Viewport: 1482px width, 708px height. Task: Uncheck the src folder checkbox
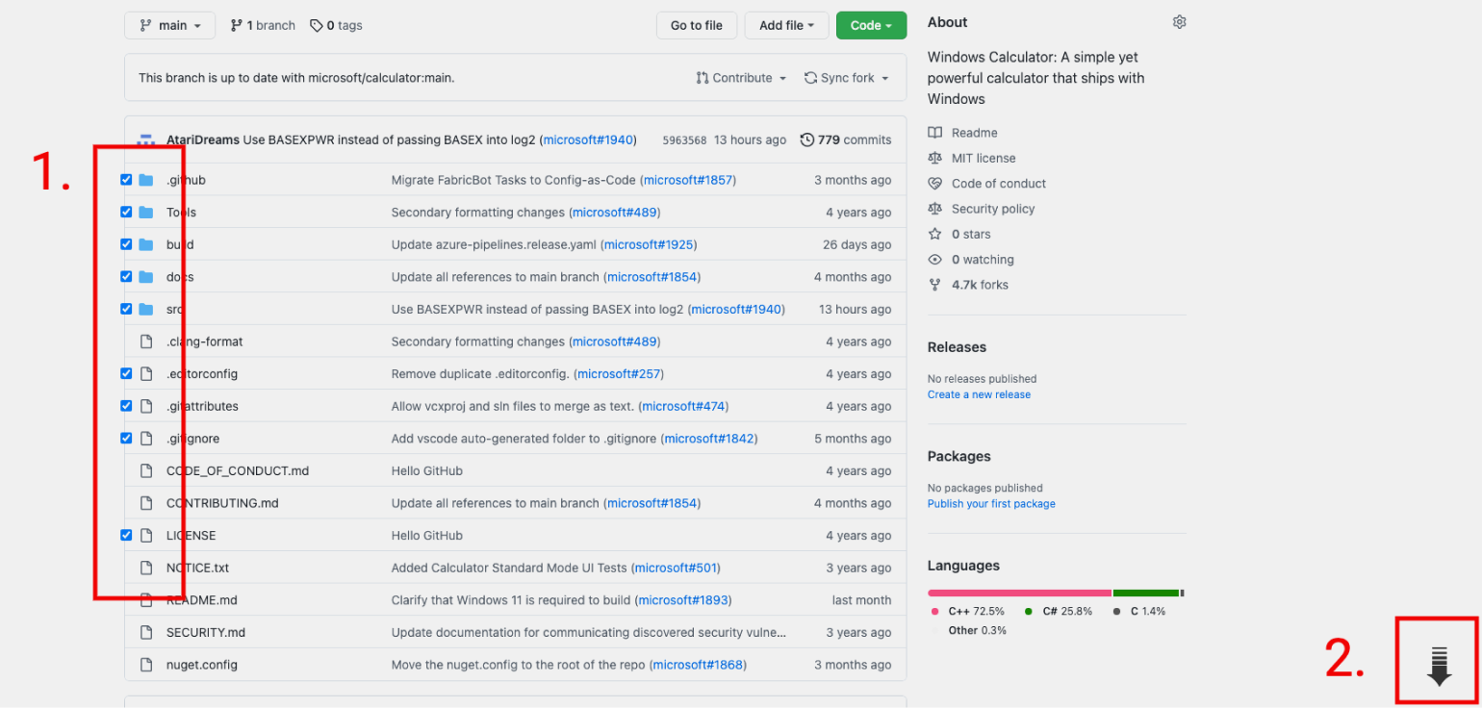[x=126, y=309]
